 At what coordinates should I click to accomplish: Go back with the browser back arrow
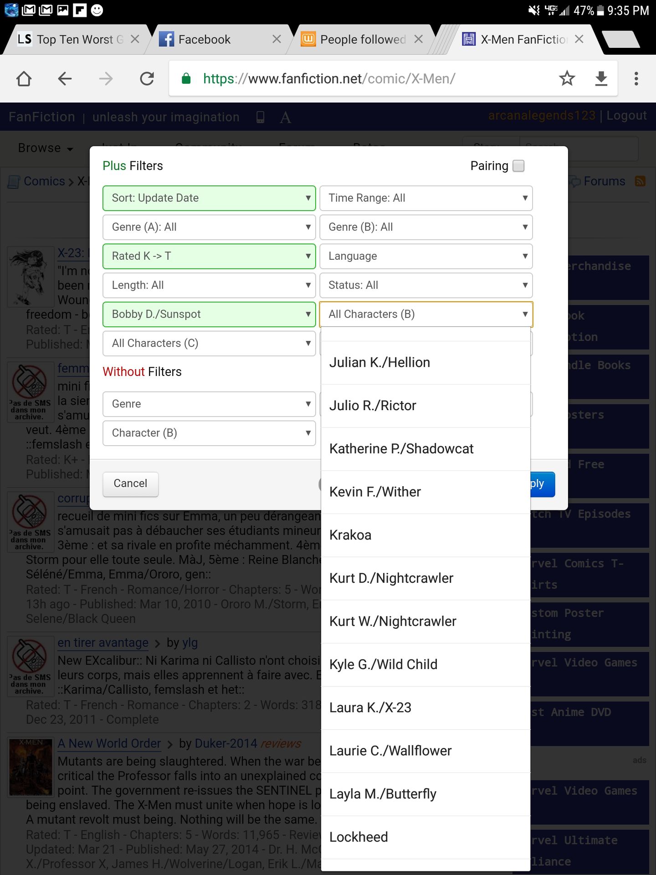pyautogui.click(x=65, y=79)
